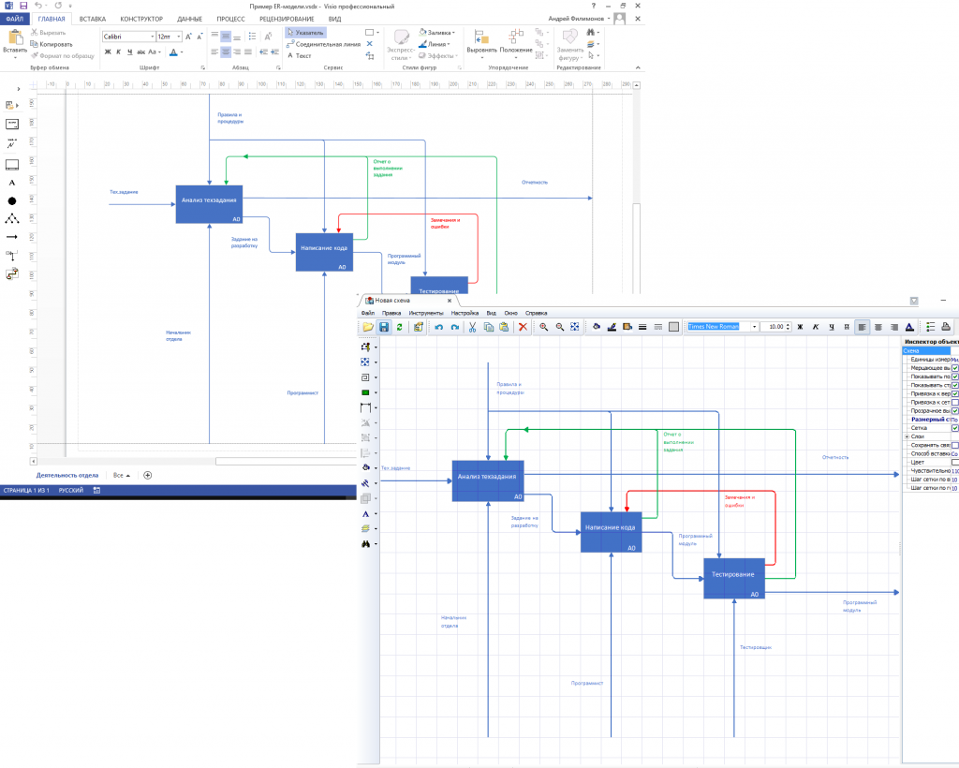The width and height of the screenshot is (959, 768).
Task: Open the Все pages dropdown near the page tab
Action: [x=121, y=475]
